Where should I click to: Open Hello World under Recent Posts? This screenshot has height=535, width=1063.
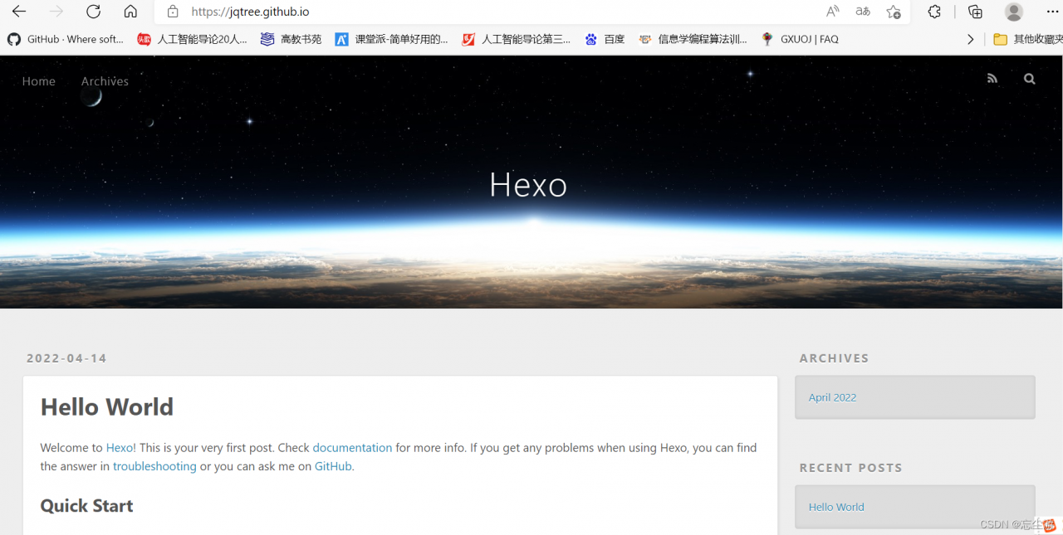click(x=836, y=507)
